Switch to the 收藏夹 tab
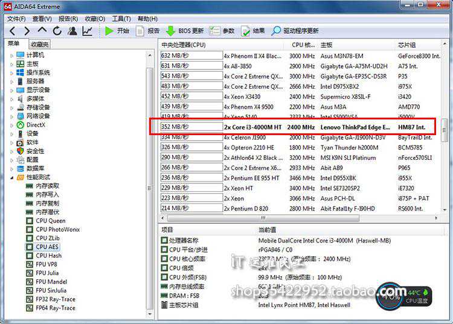Screen dimensions: 453x324 coord(40,44)
